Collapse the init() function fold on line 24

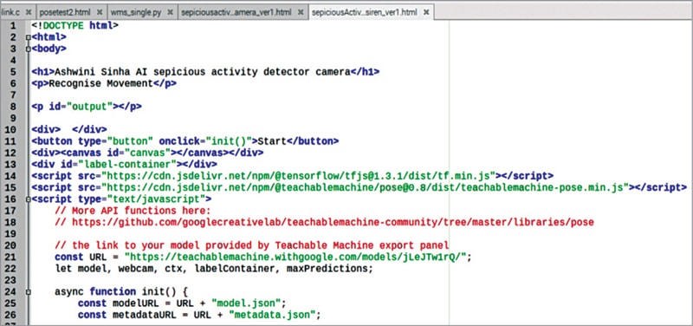(28, 292)
